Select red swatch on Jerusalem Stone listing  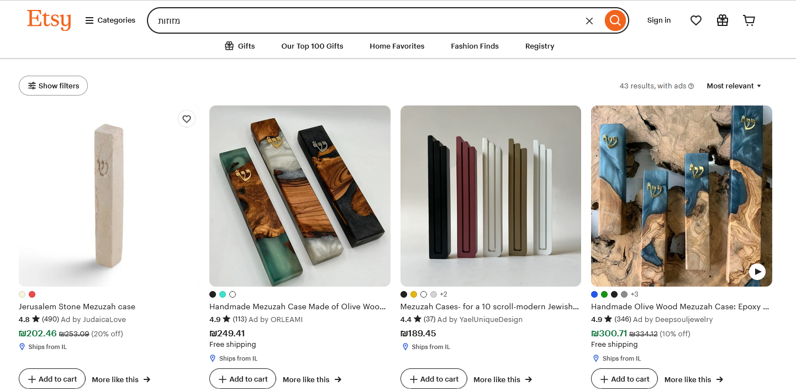pos(32,294)
